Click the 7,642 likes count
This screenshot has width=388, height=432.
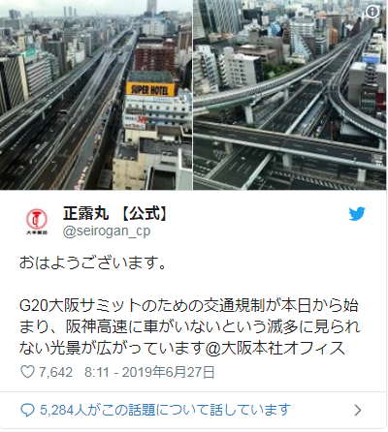click(x=55, y=372)
